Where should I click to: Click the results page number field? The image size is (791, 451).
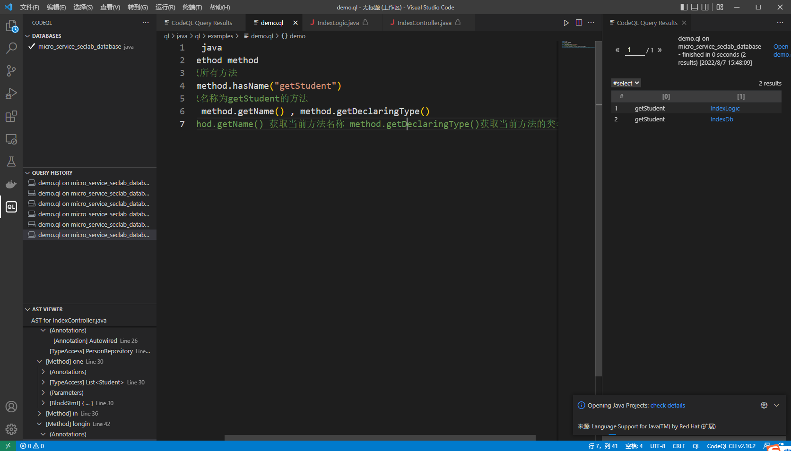635,50
